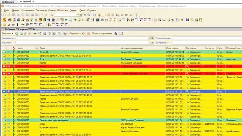Open the Участок selection ellipsis button
Viewport: 242px width, 136px height.
pos(149,43)
